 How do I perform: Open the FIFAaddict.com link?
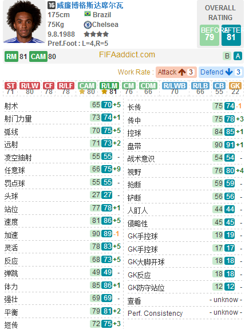tap(127, 55)
